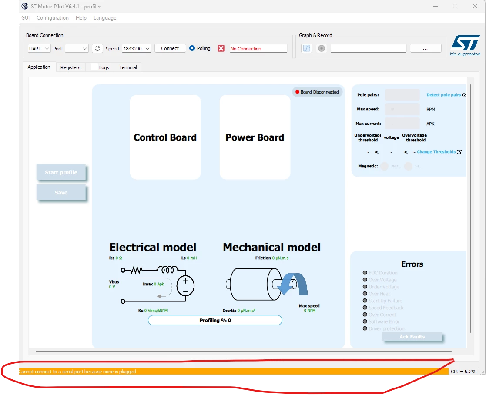Click the record circle button
486x395 pixels.
[x=322, y=48]
